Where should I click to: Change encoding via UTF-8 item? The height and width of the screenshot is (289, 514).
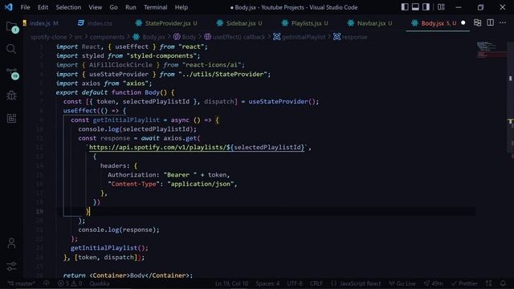295,283
